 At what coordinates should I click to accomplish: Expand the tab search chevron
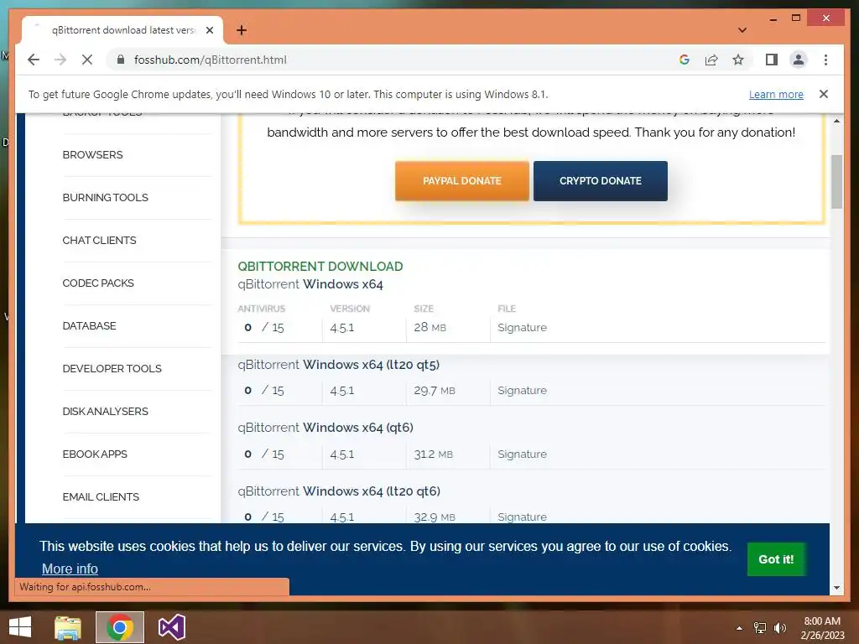(742, 30)
